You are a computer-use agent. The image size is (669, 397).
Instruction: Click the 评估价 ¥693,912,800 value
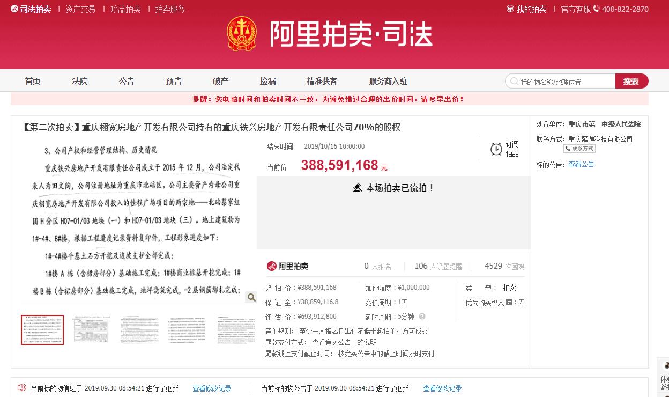point(317,317)
